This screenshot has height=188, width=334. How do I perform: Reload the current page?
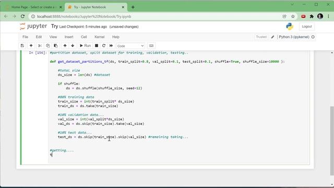pos(22,16)
